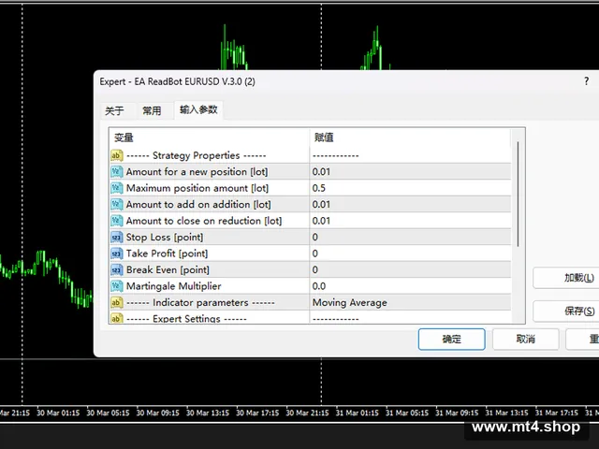The width and height of the screenshot is (599, 449).
Task: Select the Amount for a new position label
Action: pos(197,172)
